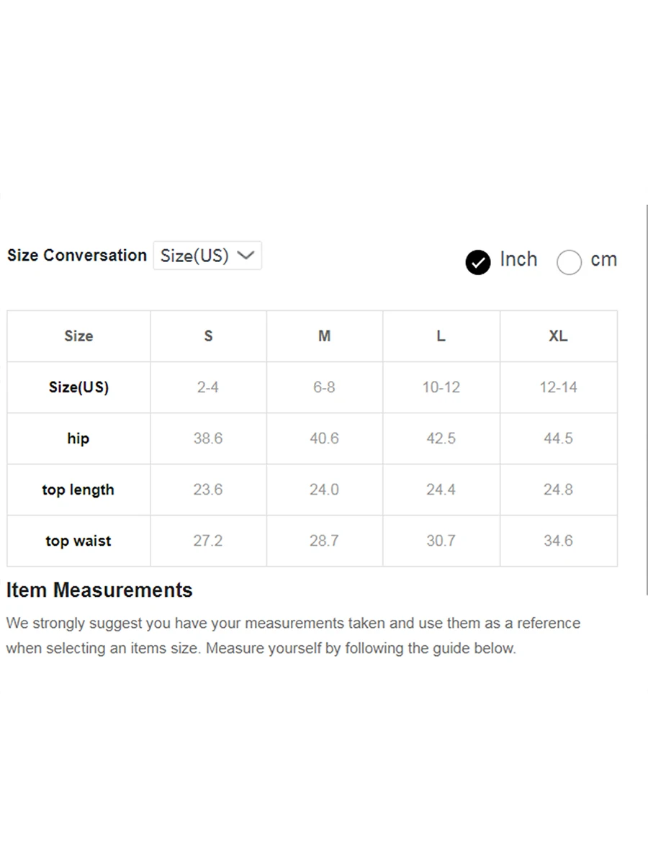Click the M column header

[325, 336]
